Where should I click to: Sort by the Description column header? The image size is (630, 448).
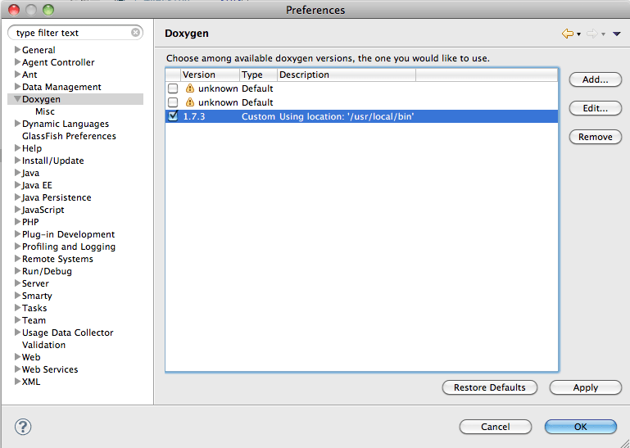(347, 75)
